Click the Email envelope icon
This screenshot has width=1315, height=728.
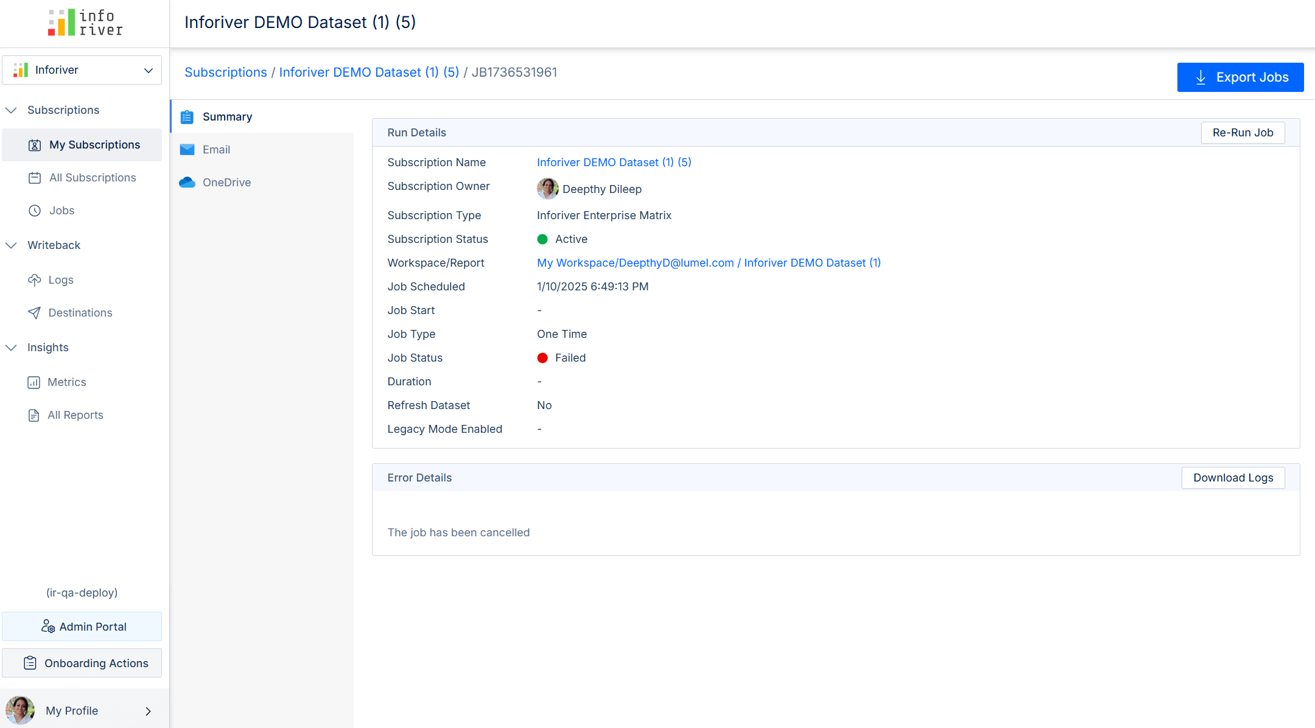click(x=187, y=150)
